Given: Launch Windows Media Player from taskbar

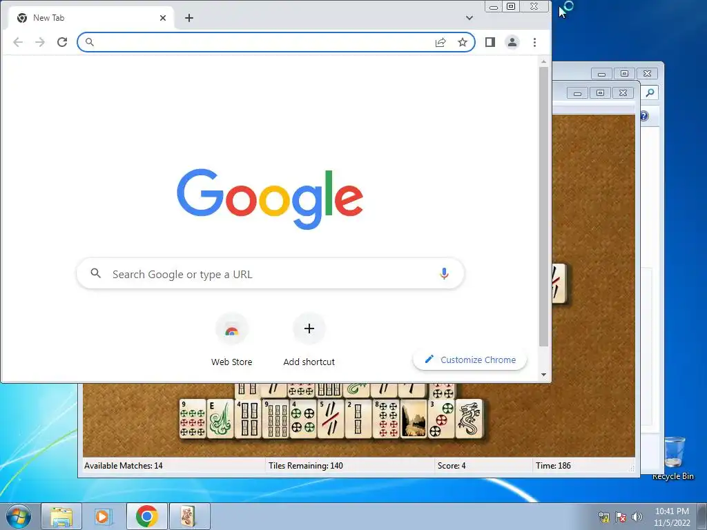Looking at the screenshot, I should click(103, 516).
